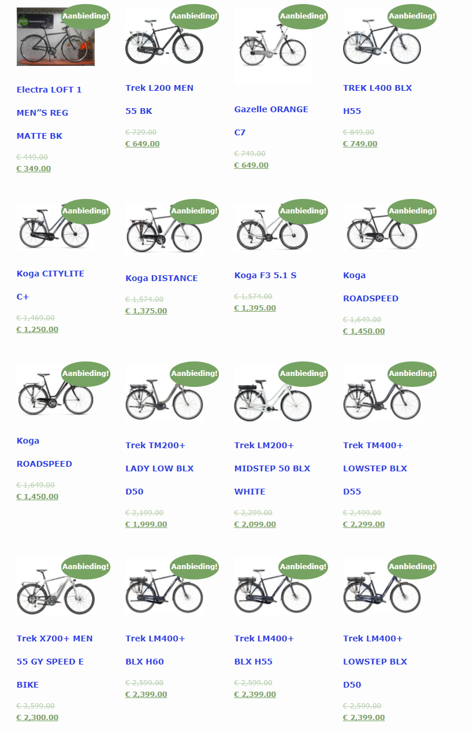
Task: Click the Aanbieding! badge on Koga DISTANCE
Action: (x=195, y=211)
